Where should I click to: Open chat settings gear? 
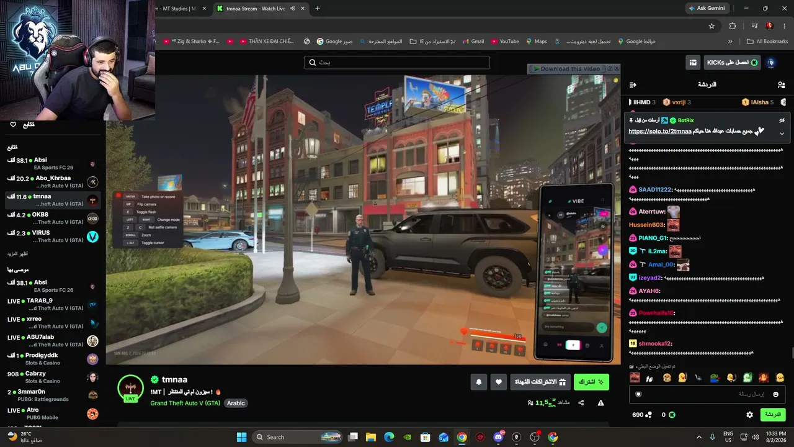point(749,415)
